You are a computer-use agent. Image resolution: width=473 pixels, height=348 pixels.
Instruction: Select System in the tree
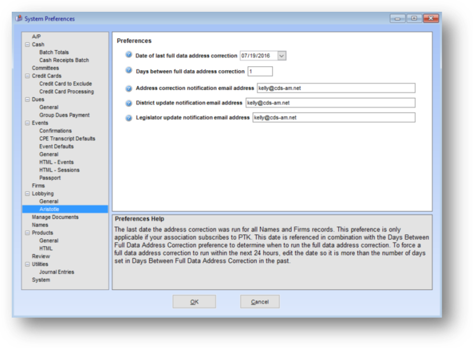41,280
